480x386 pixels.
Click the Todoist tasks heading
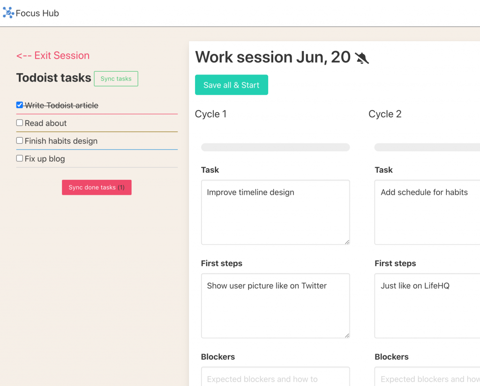53,78
